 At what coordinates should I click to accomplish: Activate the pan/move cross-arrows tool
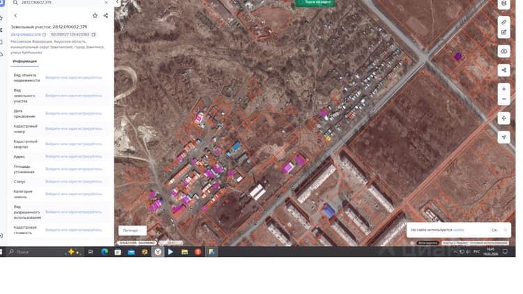point(503,118)
